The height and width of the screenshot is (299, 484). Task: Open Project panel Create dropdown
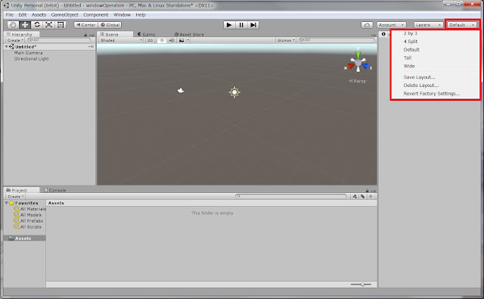point(15,197)
